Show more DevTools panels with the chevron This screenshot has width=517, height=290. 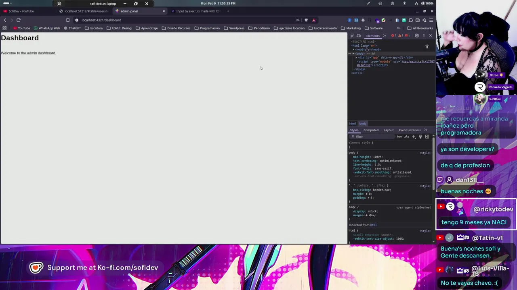point(385,35)
